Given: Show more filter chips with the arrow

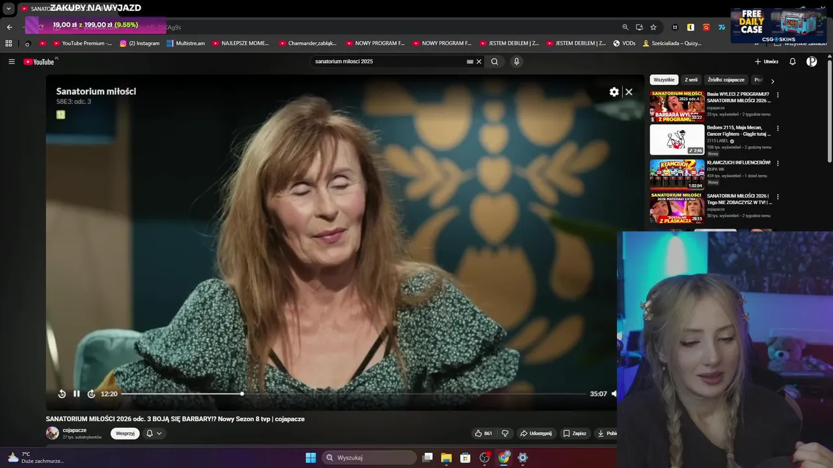Looking at the screenshot, I should coord(772,81).
